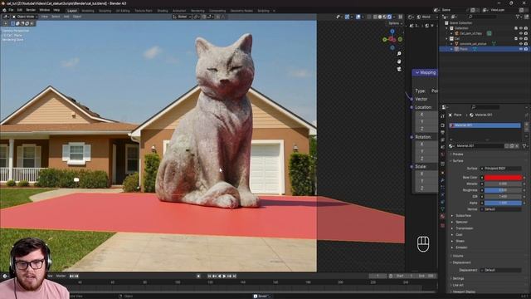Collapse the Mapping node header
Image resolution: width=531 pixels, height=299 pixels.
point(417,72)
